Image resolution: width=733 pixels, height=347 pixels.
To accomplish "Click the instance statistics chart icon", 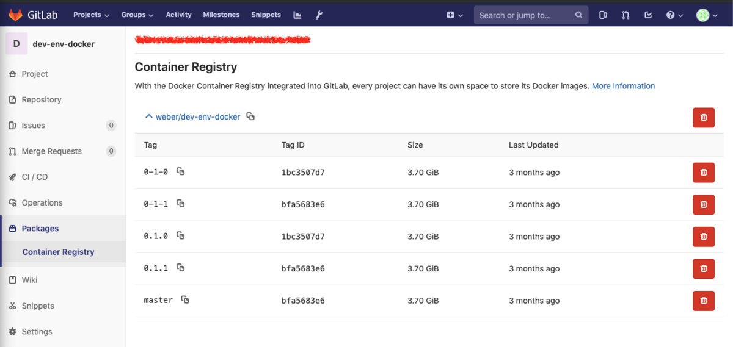I will pos(297,15).
